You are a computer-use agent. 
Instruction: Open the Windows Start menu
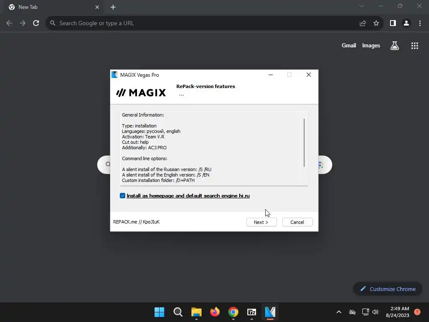160,312
